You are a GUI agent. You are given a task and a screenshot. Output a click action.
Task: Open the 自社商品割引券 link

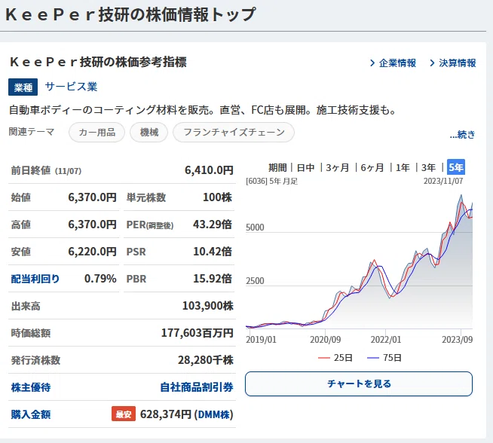click(x=197, y=387)
